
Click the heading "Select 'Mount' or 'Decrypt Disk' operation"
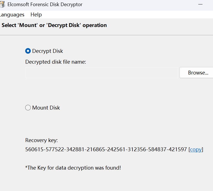click(54, 25)
